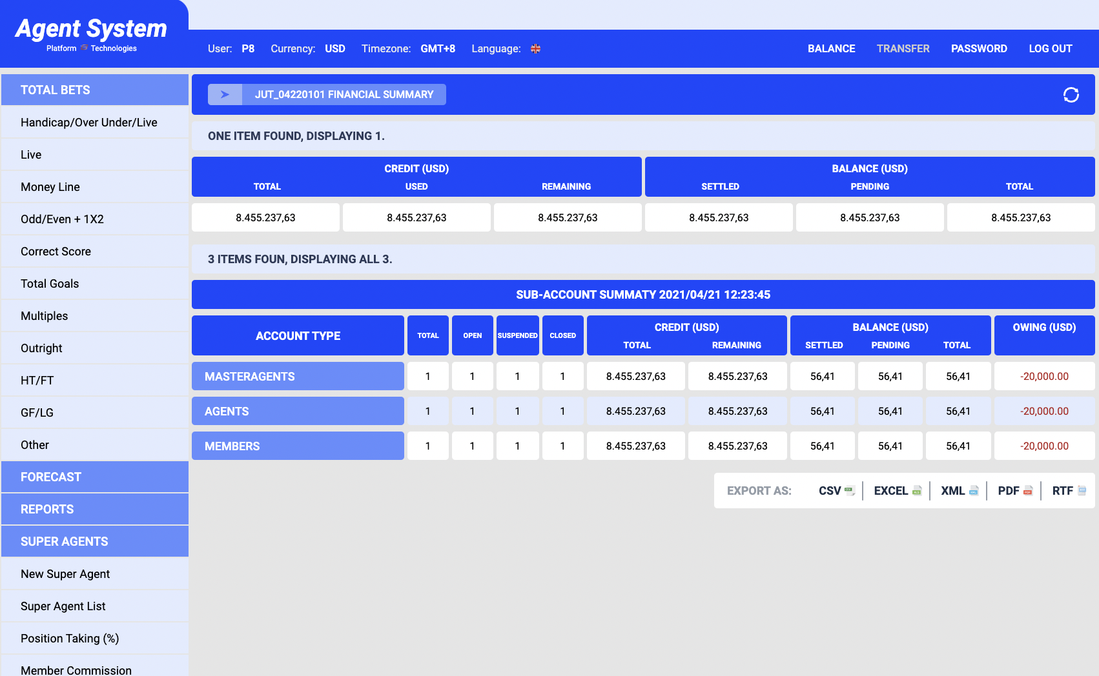The image size is (1099, 676).
Task: Collapse the Total Bets sidebar section
Action: [95, 90]
